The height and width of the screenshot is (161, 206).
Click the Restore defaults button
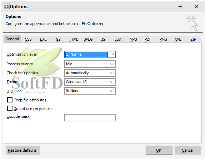click(x=22, y=150)
